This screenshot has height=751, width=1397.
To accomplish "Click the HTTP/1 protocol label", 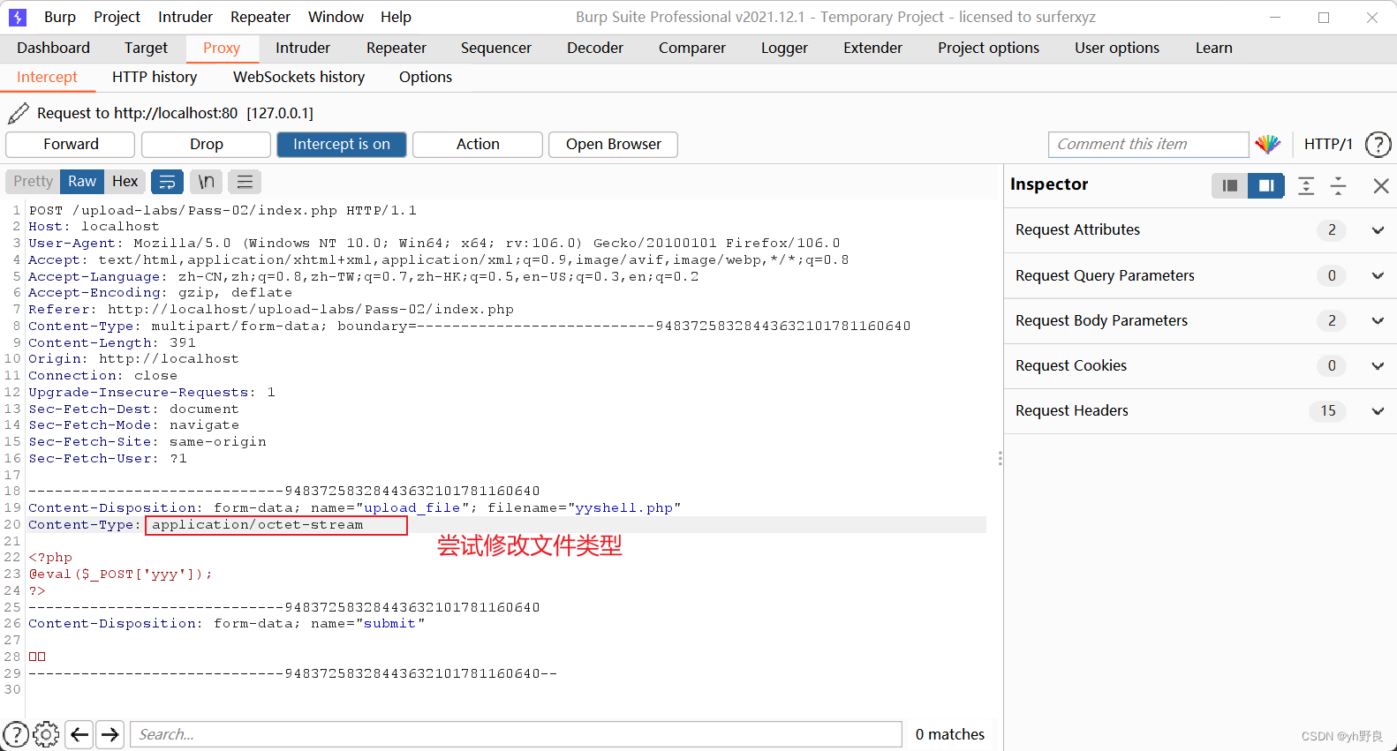I will 1328,144.
